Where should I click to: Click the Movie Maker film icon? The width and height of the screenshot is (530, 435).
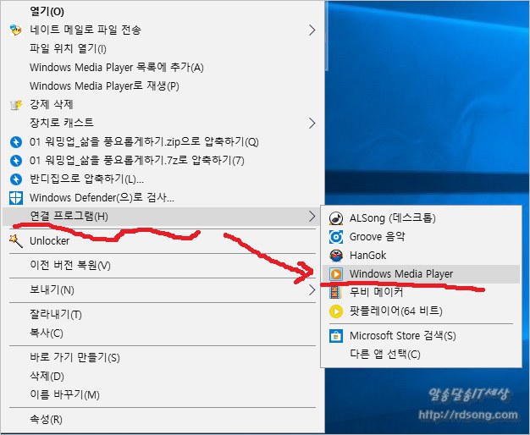pos(335,293)
